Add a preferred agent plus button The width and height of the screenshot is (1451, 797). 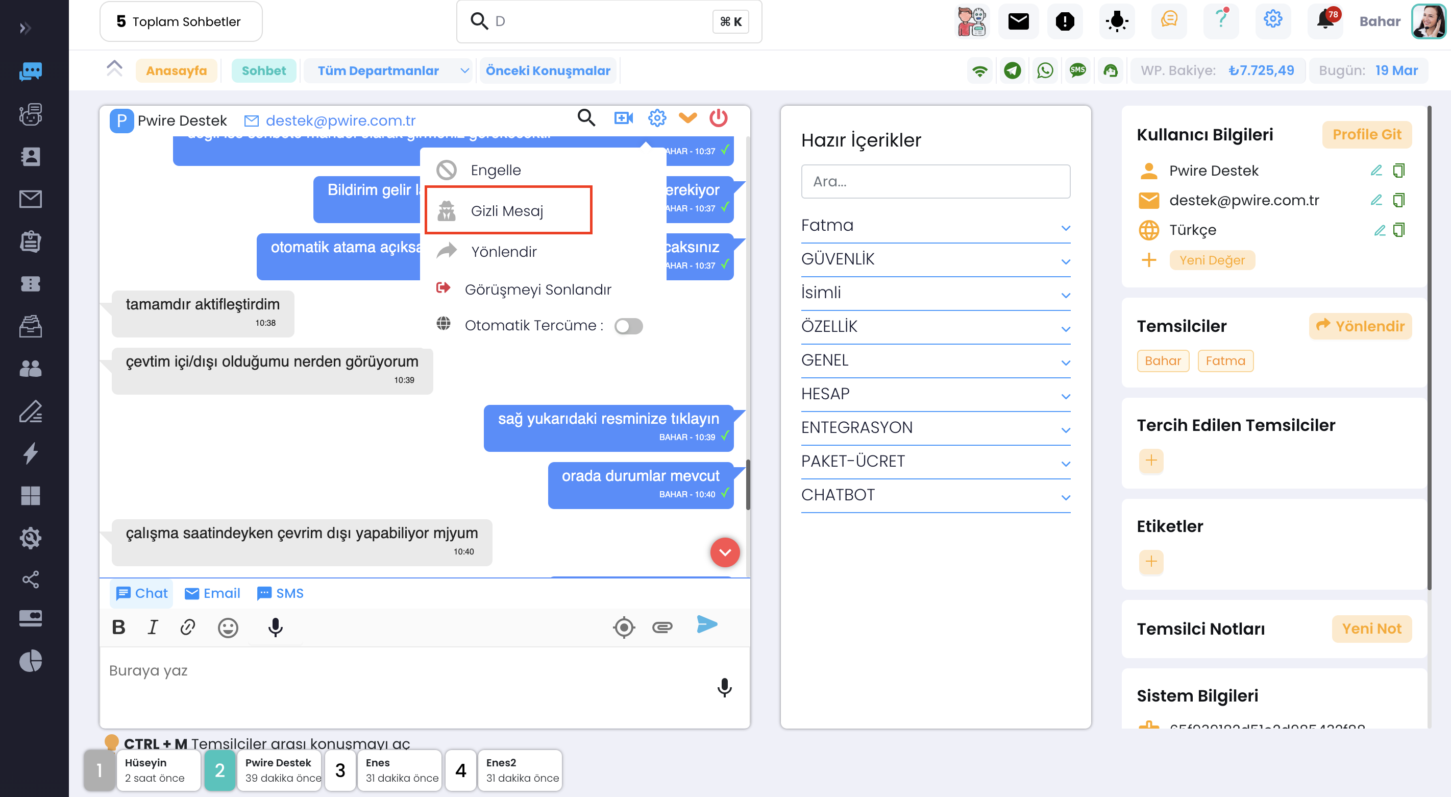point(1151,461)
